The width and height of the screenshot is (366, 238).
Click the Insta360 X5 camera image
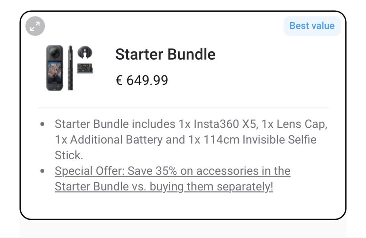[55, 68]
